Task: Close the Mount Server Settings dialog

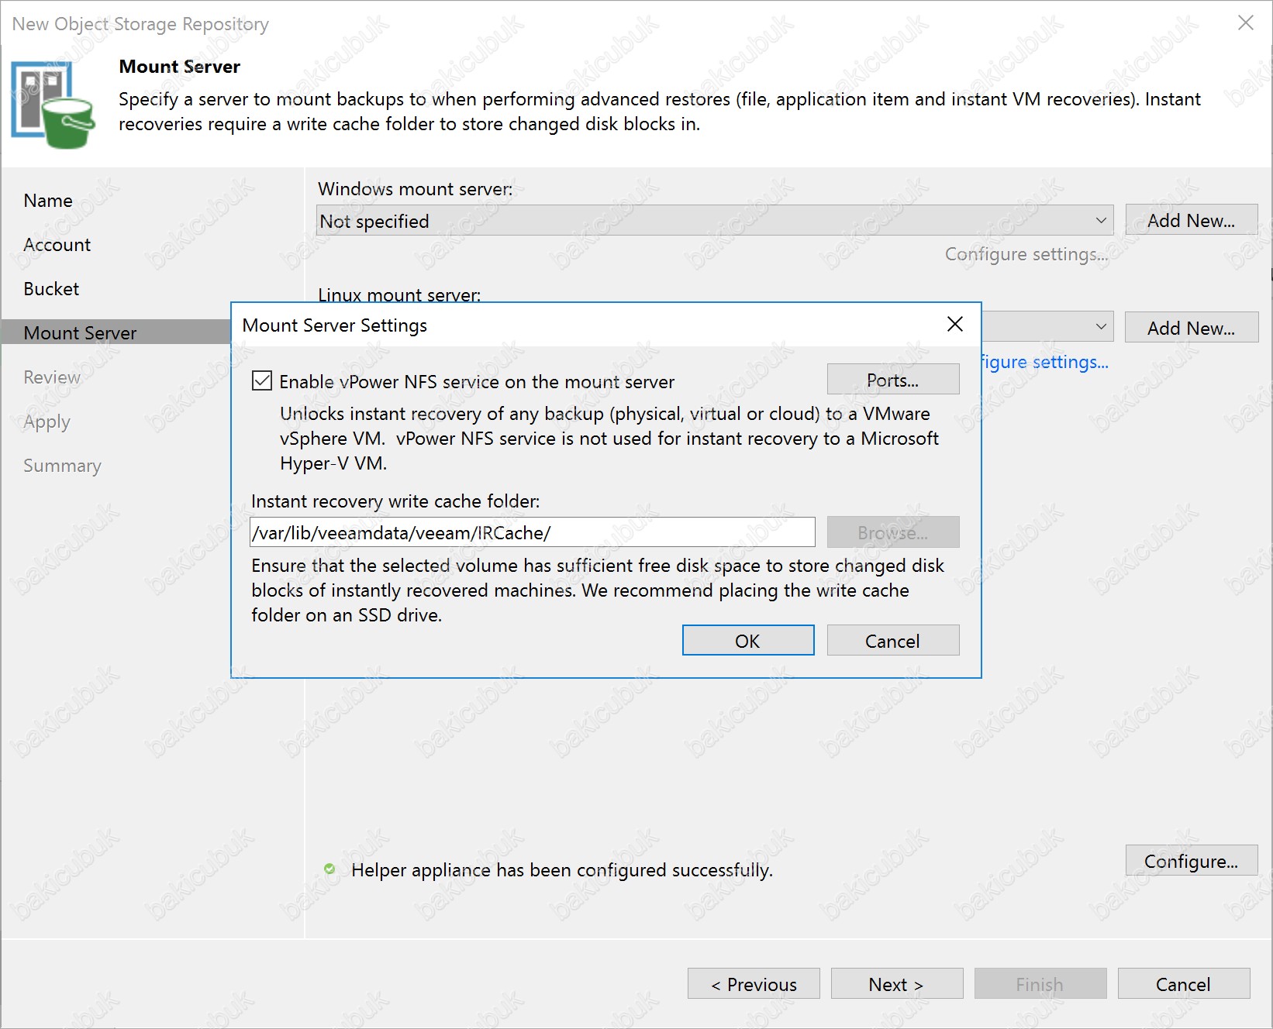Action: [x=955, y=325]
